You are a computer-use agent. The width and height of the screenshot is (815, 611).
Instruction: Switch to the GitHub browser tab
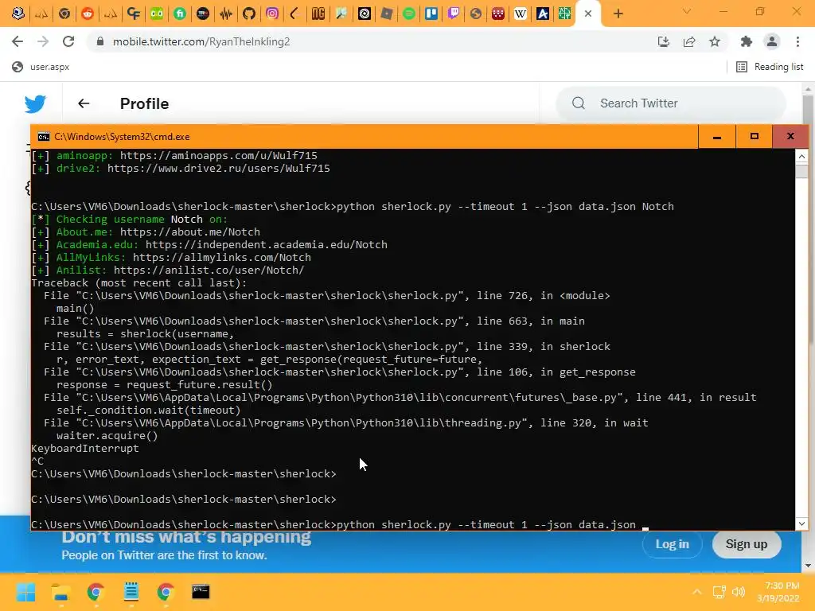(249, 14)
